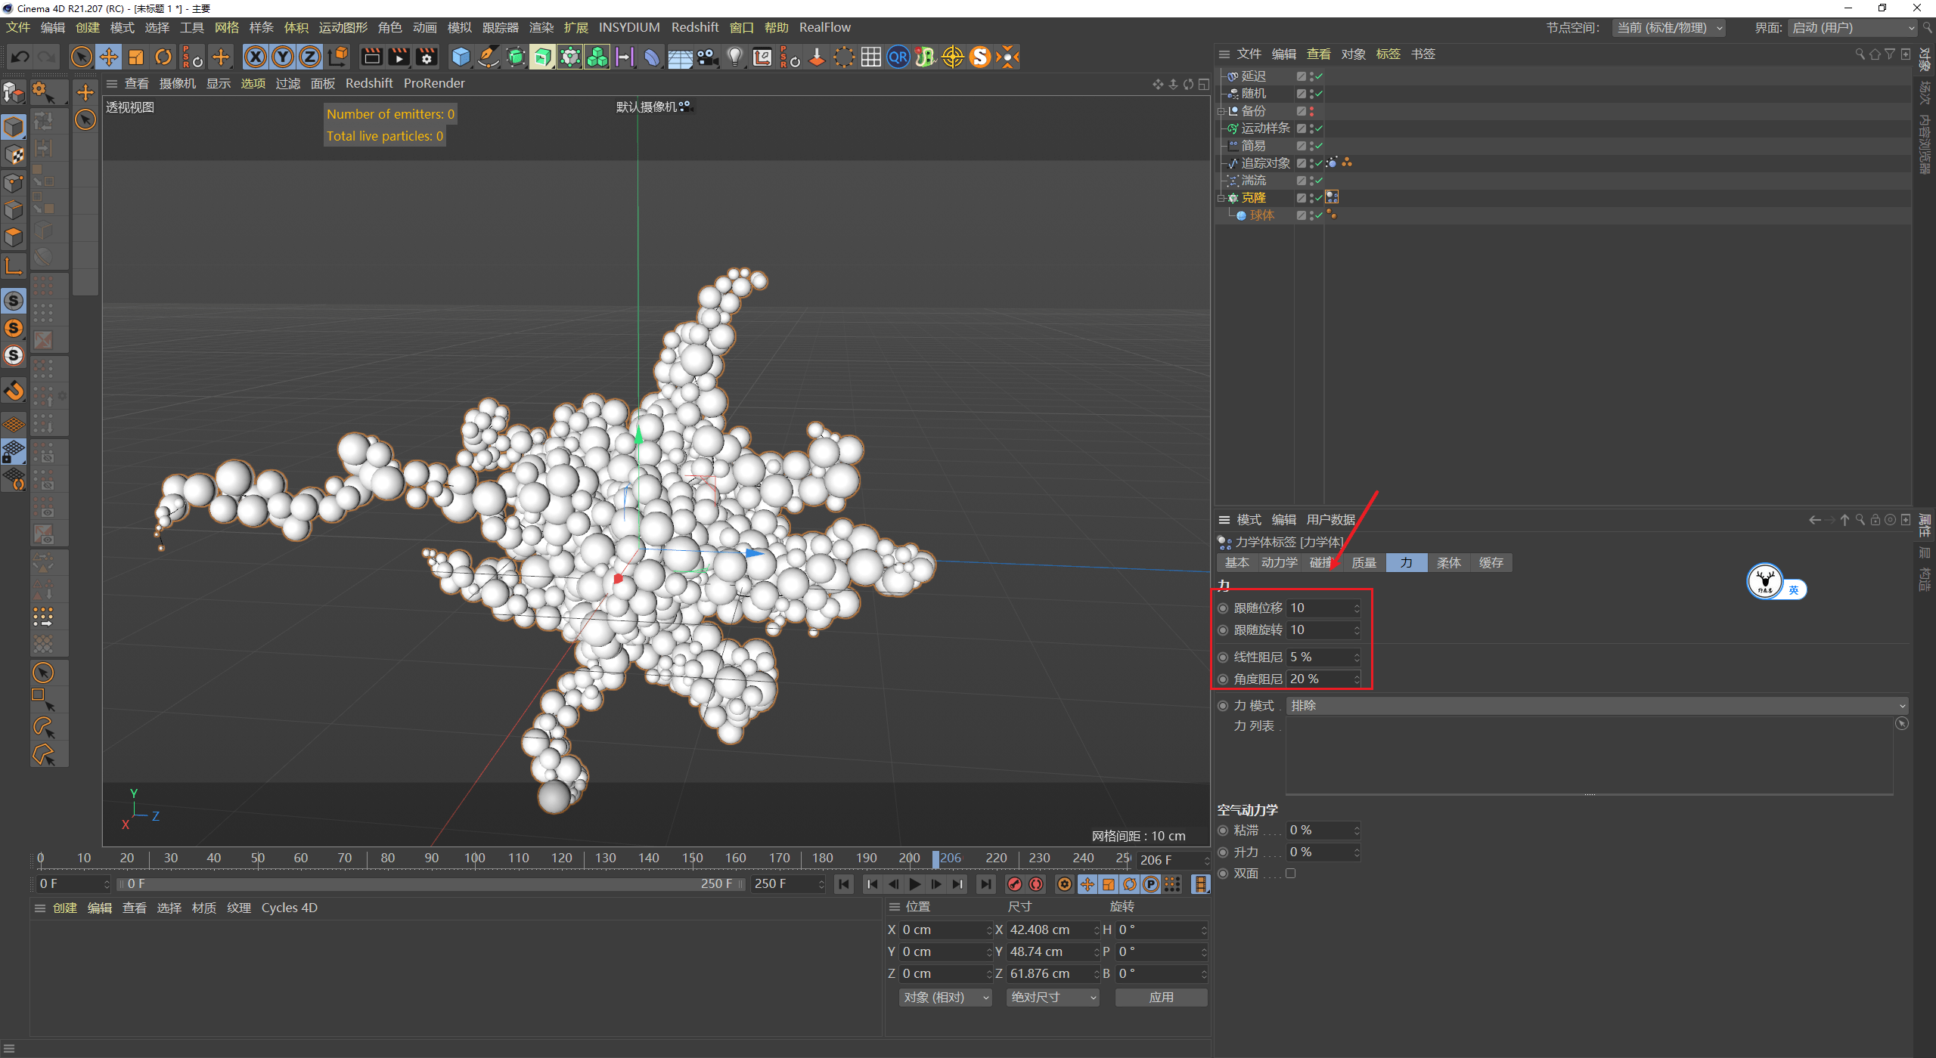
Task: Open render settings via gear icon
Action: point(427,57)
